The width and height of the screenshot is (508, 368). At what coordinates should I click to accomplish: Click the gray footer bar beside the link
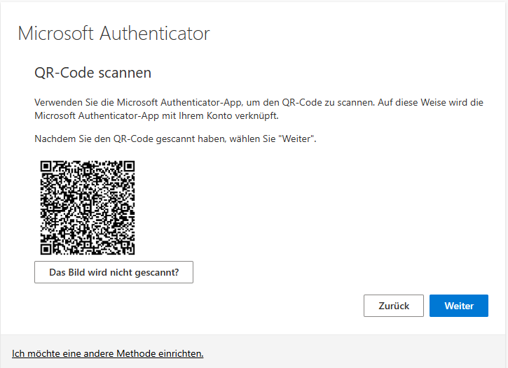[x=350, y=353]
